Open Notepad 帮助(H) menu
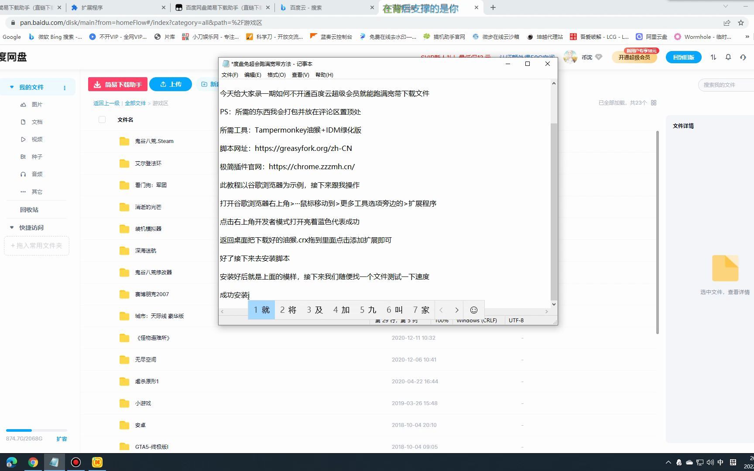The image size is (754, 471). 324,75
